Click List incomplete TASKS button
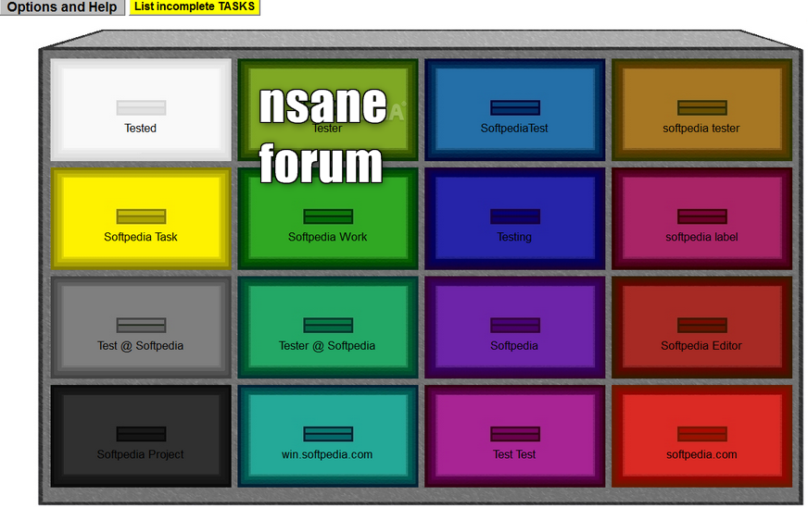This screenshot has width=808, height=507. (195, 7)
